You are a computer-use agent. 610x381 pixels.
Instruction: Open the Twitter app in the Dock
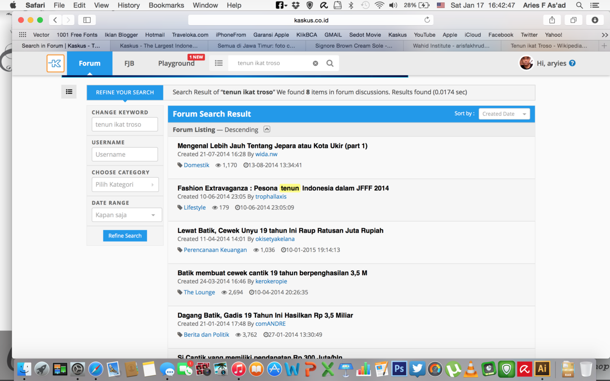[417, 369]
